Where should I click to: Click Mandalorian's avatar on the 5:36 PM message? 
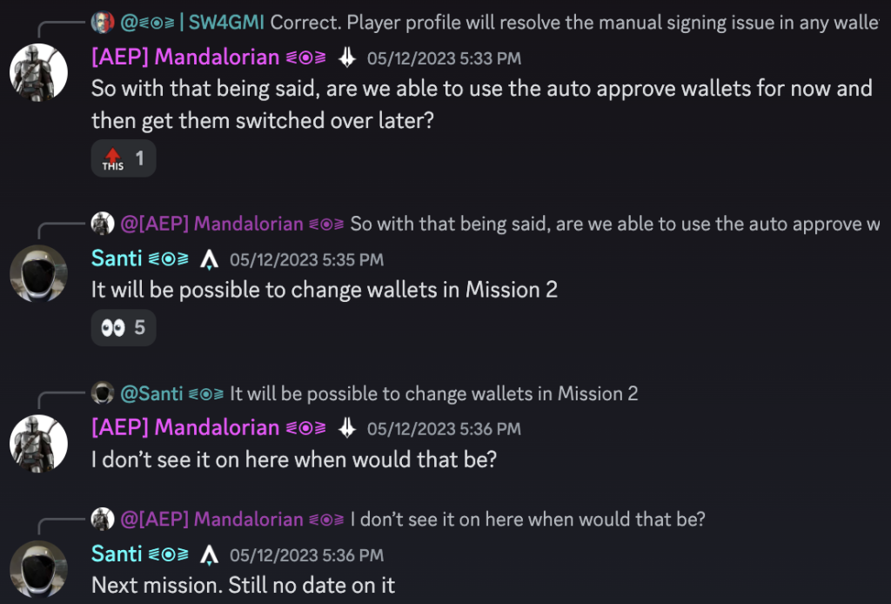click(x=38, y=442)
